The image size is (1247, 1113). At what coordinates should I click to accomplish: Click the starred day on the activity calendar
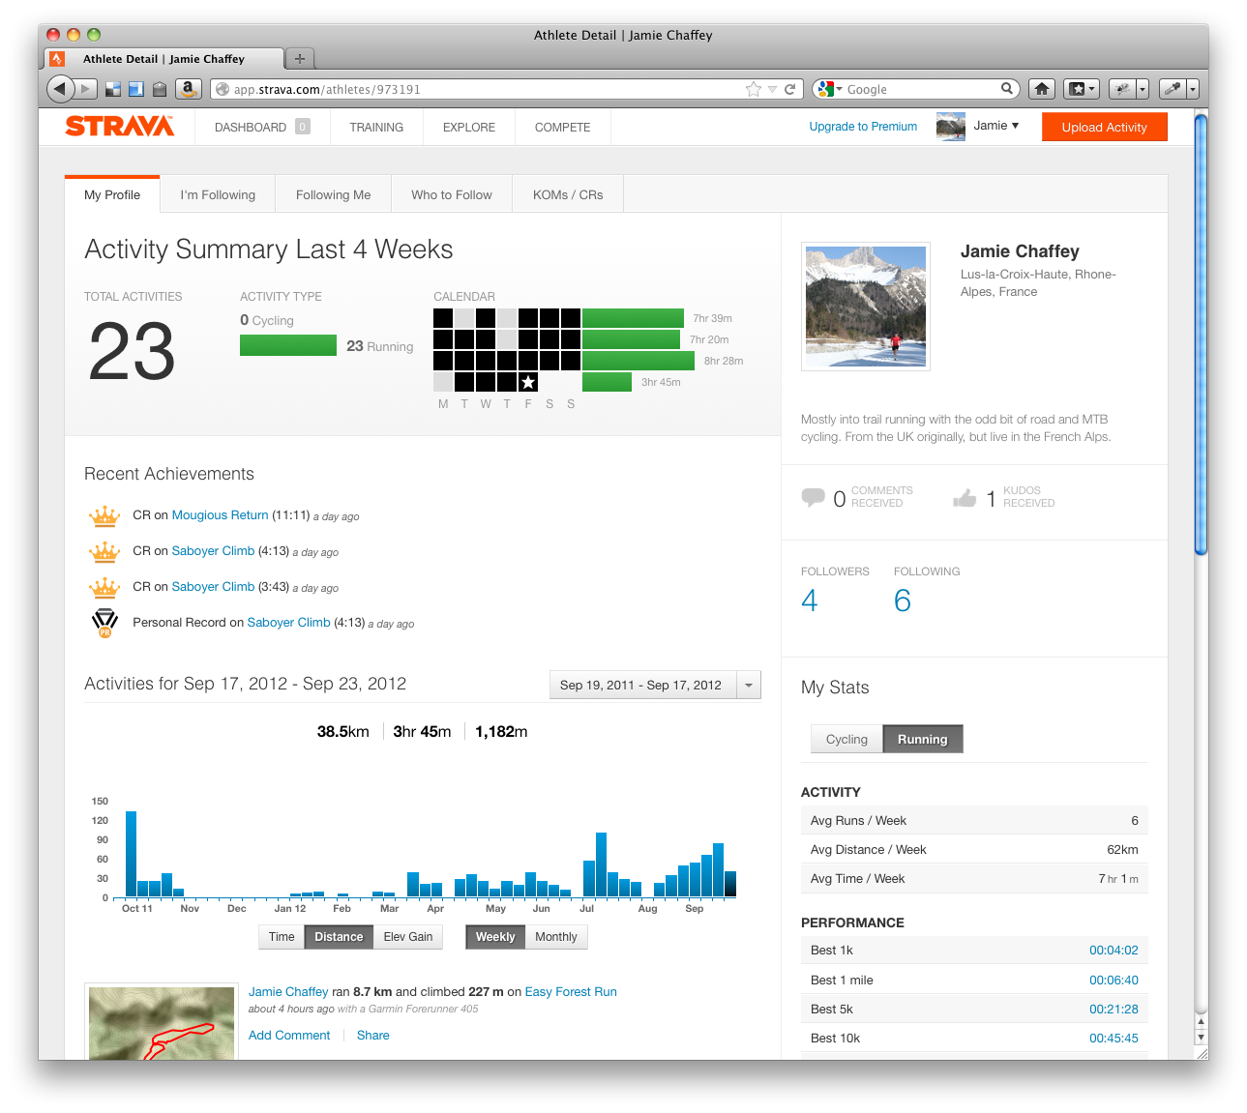coord(527,382)
